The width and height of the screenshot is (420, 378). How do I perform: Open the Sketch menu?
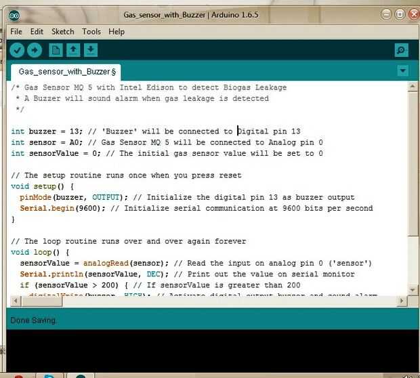[63, 32]
